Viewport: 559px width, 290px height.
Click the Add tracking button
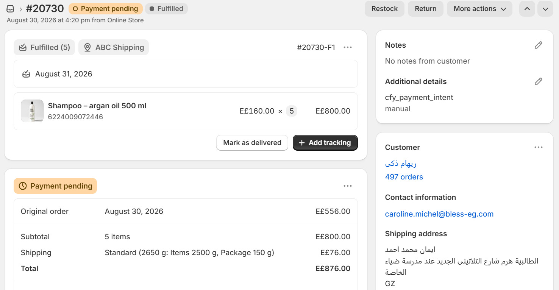[x=325, y=143]
